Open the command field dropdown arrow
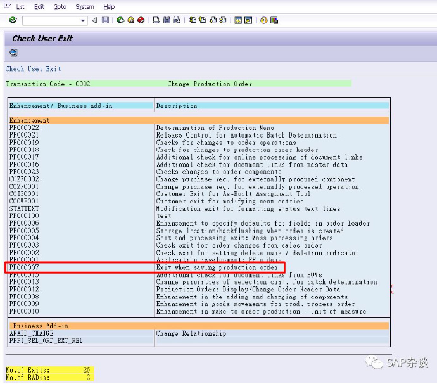437x384 pixels. [x=83, y=20]
